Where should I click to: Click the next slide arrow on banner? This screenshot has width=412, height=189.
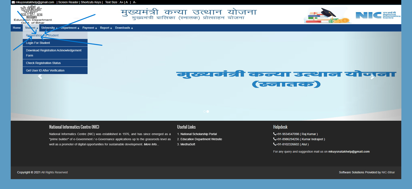(372, 77)
